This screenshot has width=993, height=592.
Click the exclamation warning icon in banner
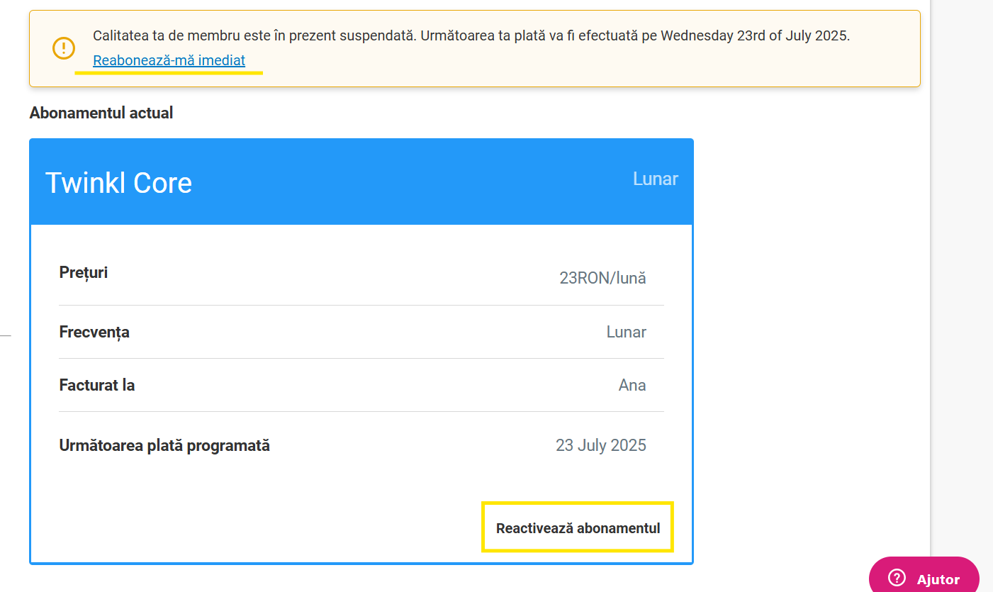(64, 48)
